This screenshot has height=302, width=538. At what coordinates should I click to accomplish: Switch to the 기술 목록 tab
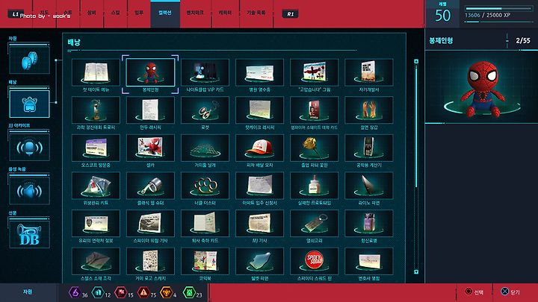[256, 13]
